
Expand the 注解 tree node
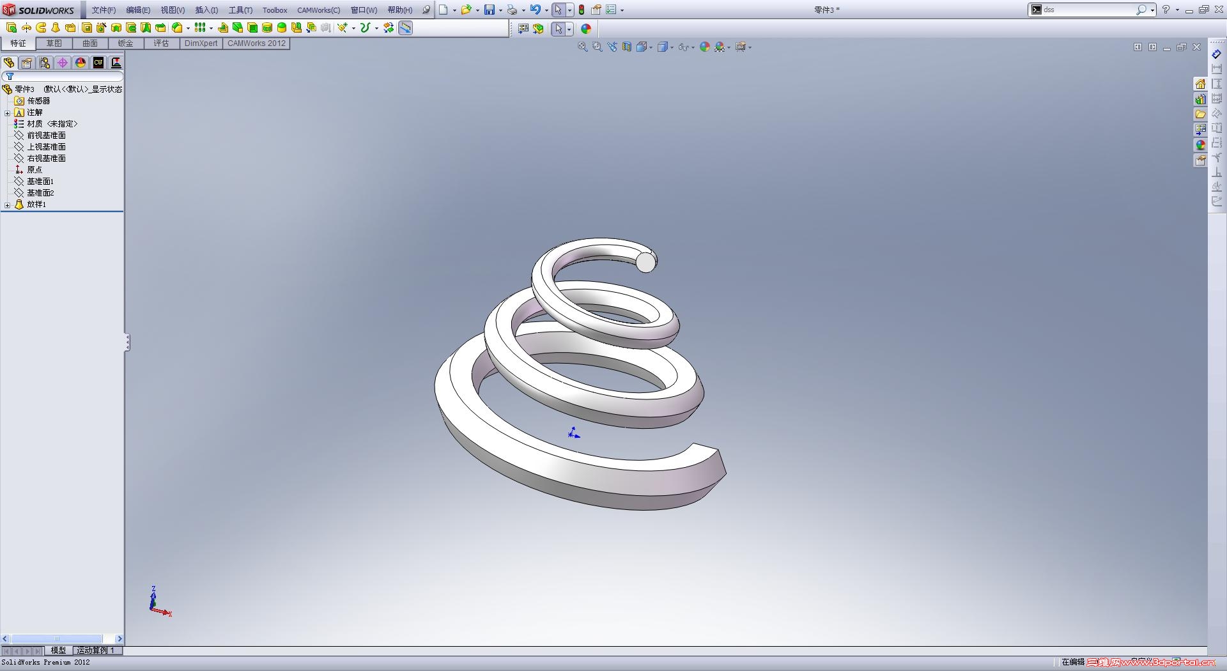[x=8, y=113]
